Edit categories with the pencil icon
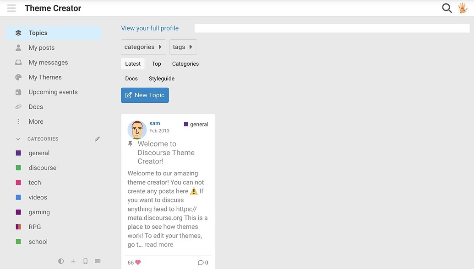The height and width of the screenshot is (269, 474). 97,139
